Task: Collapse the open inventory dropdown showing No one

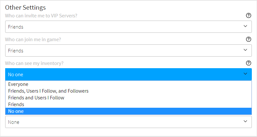Action: click(128, 74)
